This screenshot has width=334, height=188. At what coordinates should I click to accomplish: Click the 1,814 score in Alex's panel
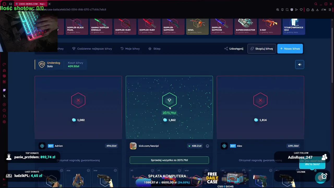(x=263, y=120)
